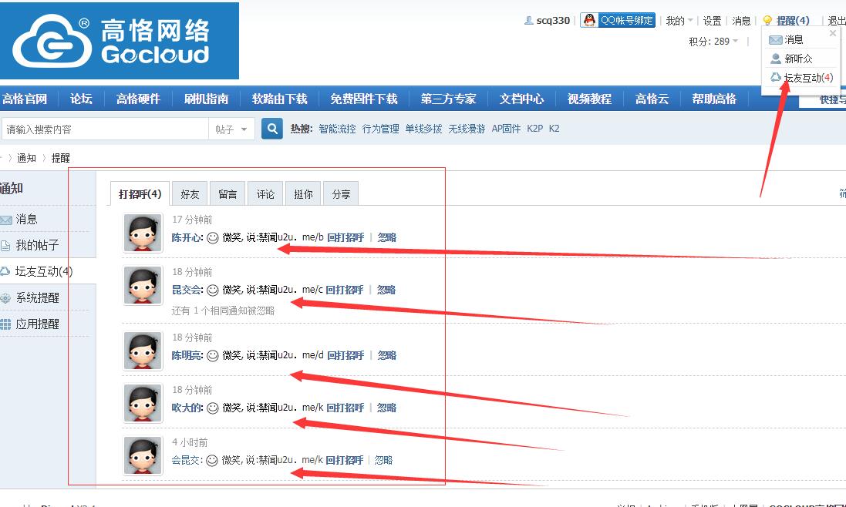This screenshot has height=507, width=846.
Task: Click the avatar of user 陈明亮
Action: click(143, 351)
